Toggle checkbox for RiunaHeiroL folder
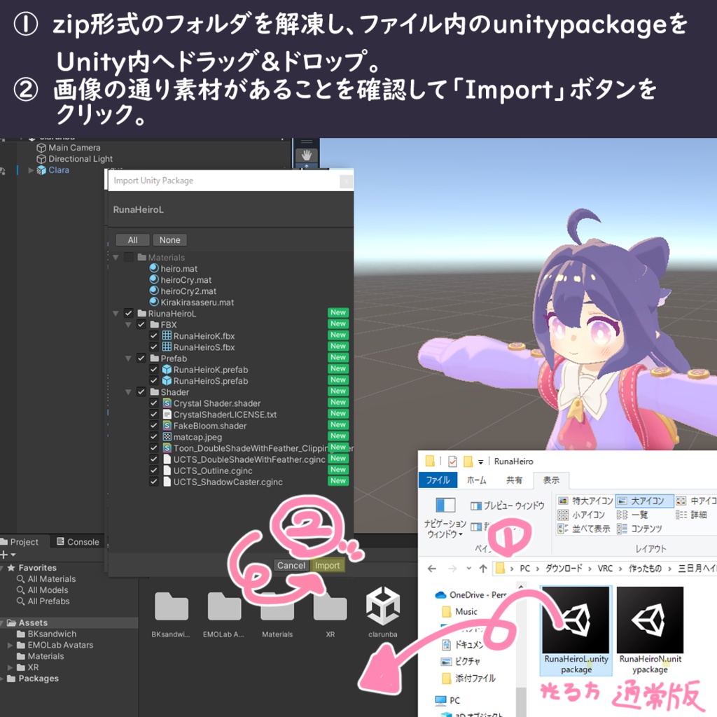717x717 pixels. click(129, 314)
